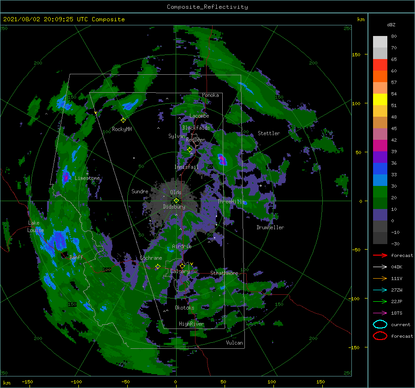This screenshot has height=388, width=415.
Task: Click the Lake Louise map label
Action: 36,227
